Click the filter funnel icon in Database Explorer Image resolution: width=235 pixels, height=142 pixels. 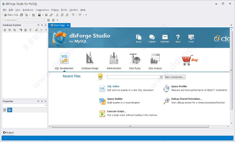click(x=41, y=30)
